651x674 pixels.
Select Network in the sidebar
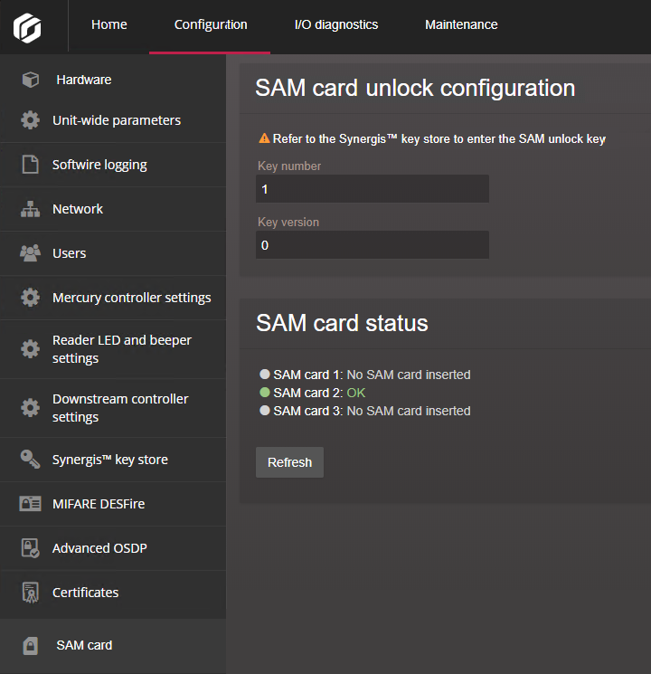(113, 209)
